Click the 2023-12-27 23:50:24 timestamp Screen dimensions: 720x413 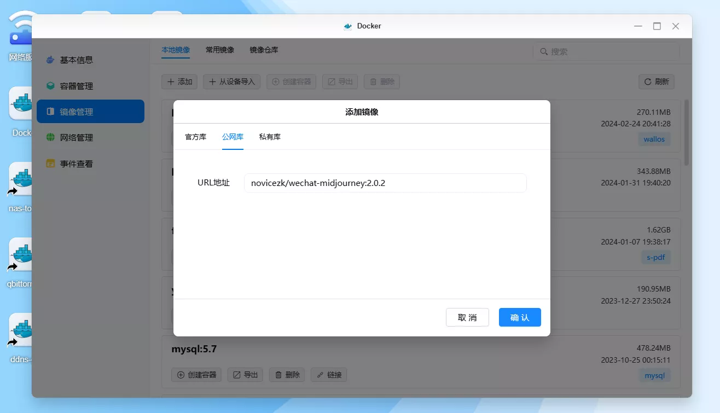(x=636, y=301)
